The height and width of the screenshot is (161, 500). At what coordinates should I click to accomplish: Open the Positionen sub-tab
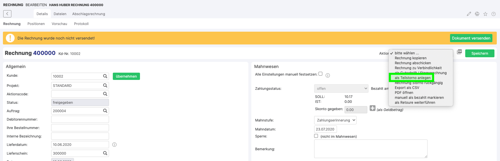pos(36,24)
